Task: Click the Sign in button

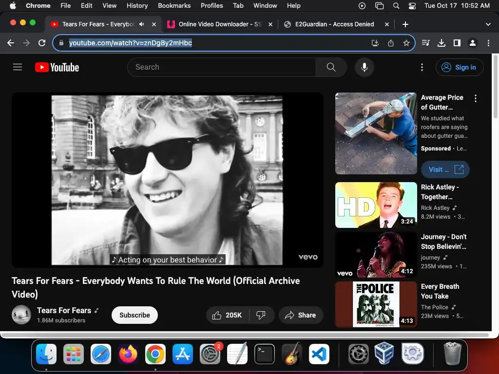Action: click(460, 67)
